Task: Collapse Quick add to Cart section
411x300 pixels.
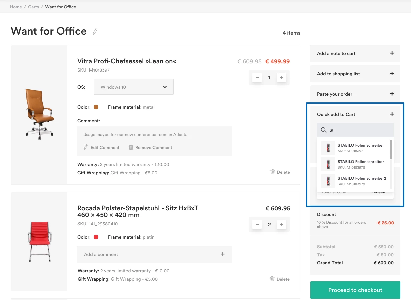Action: [392, 114]
